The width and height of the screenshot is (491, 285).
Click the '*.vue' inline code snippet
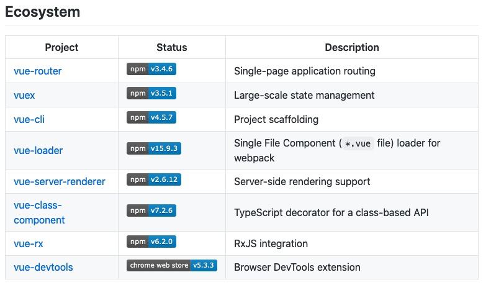[358, 143]
